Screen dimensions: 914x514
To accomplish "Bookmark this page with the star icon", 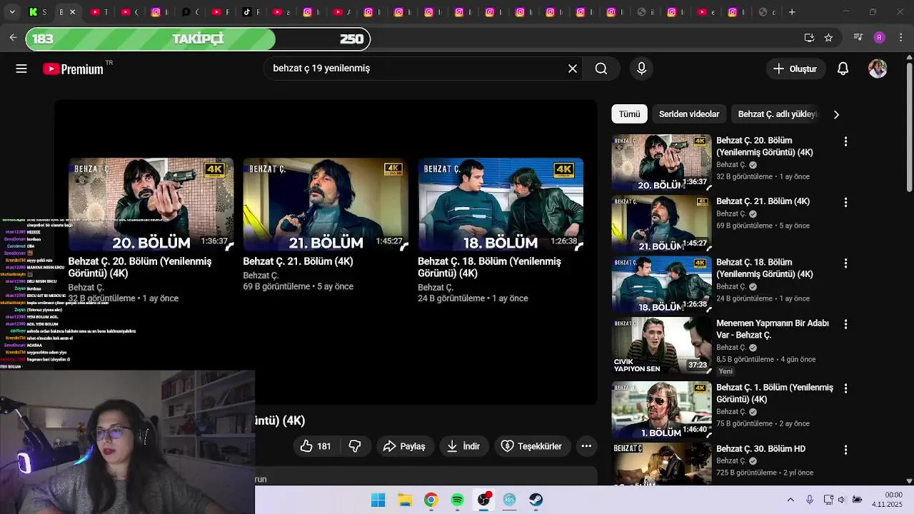I will (x=828, y=38).
